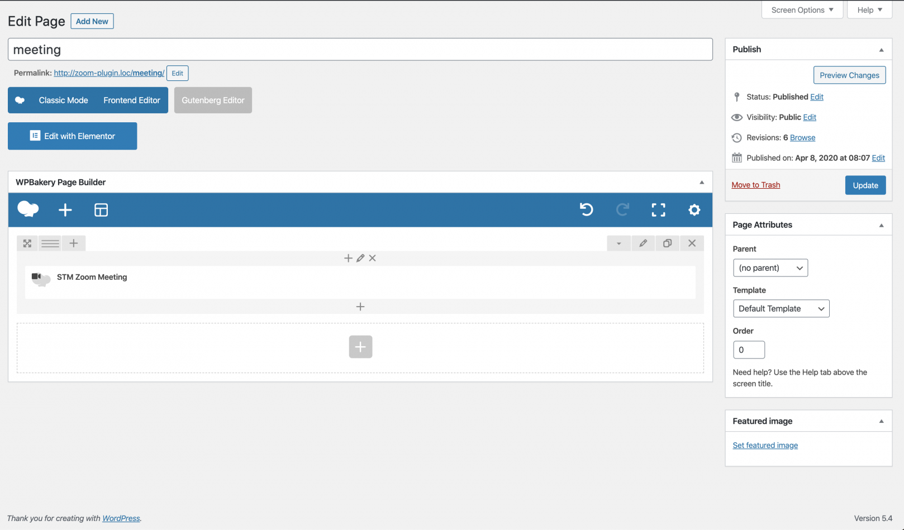Screen dimensions: 904x530
Task: Open the Parent dropdown
Action: coord(770,268)
